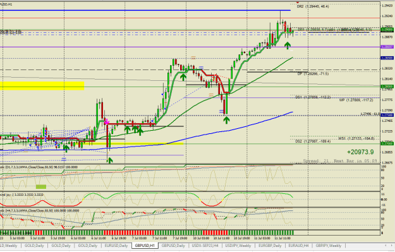Click the 1.29420 price scale value
Screen dimensions: 395x252
[x=387, y=5]
